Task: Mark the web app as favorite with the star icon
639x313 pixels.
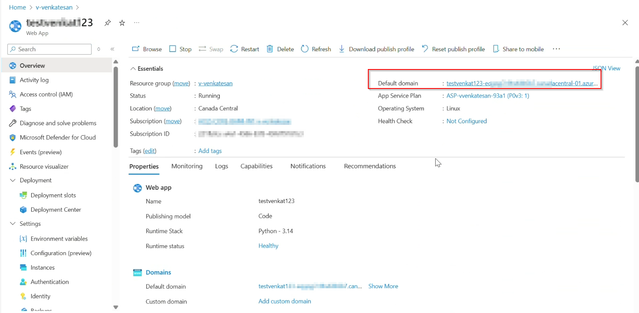Action: coord(122,23)
